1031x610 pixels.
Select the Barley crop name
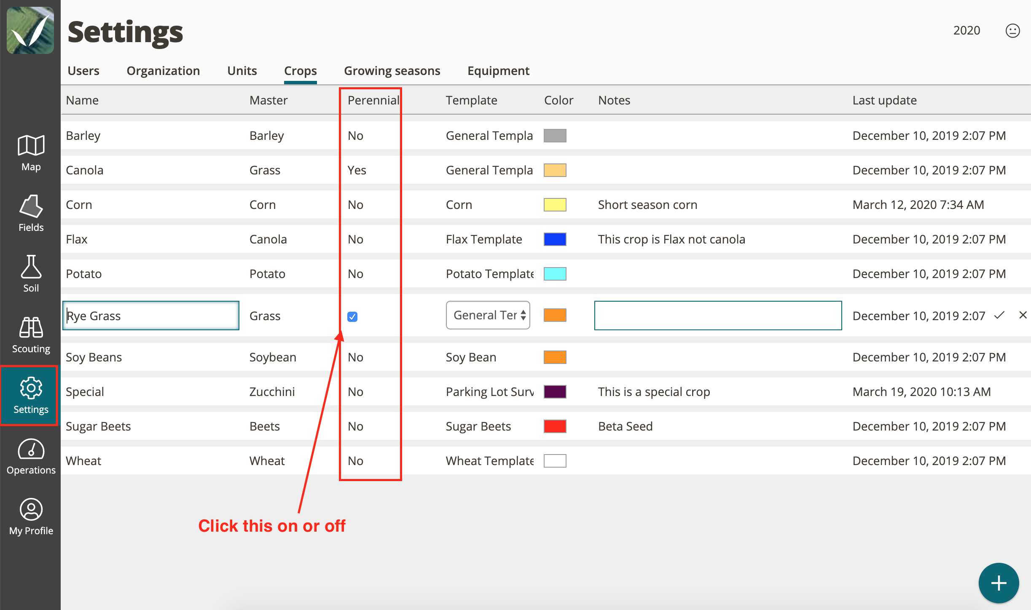click(83, 136)
